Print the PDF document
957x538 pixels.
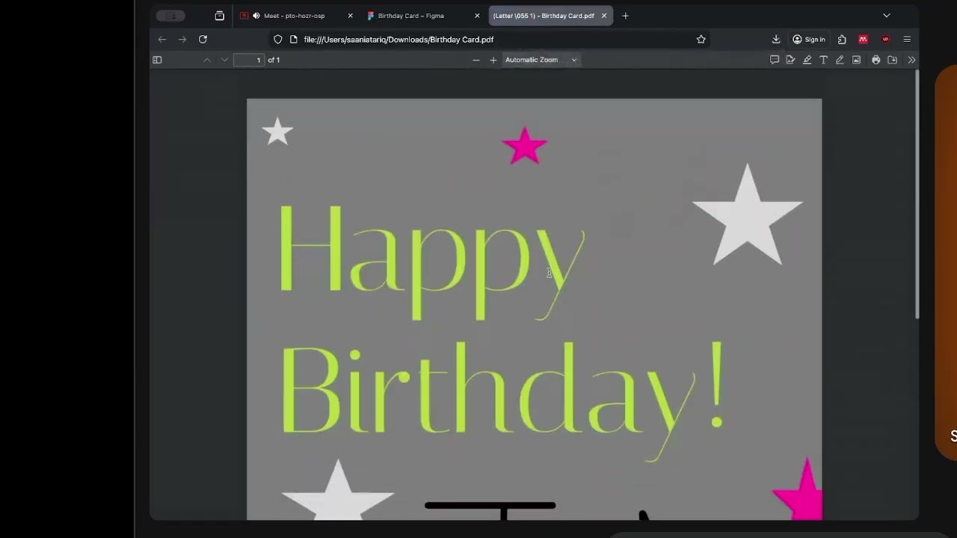coord(876,60)
